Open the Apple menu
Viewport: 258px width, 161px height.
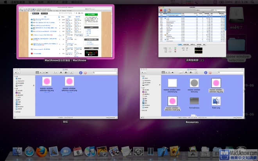click(5, 2)
